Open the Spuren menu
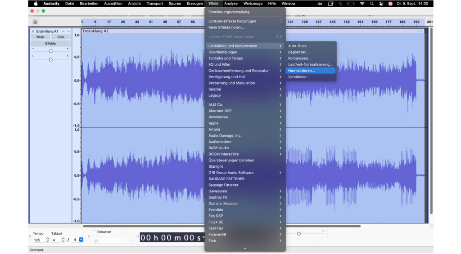The width and height of the screenshot is (461, 254). click(175, 4)
